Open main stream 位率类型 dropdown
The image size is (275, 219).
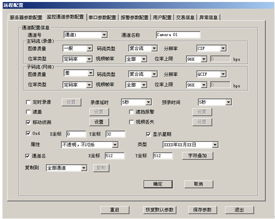click(x=78, y=59)
